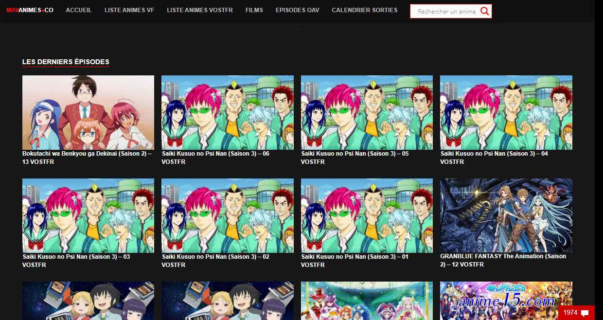Open Saiki Kusuo episode 06 thumbnail

coord(228,112)
